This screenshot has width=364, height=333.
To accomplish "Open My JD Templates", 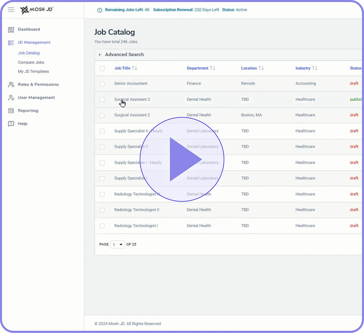I will tap(34, 71).
